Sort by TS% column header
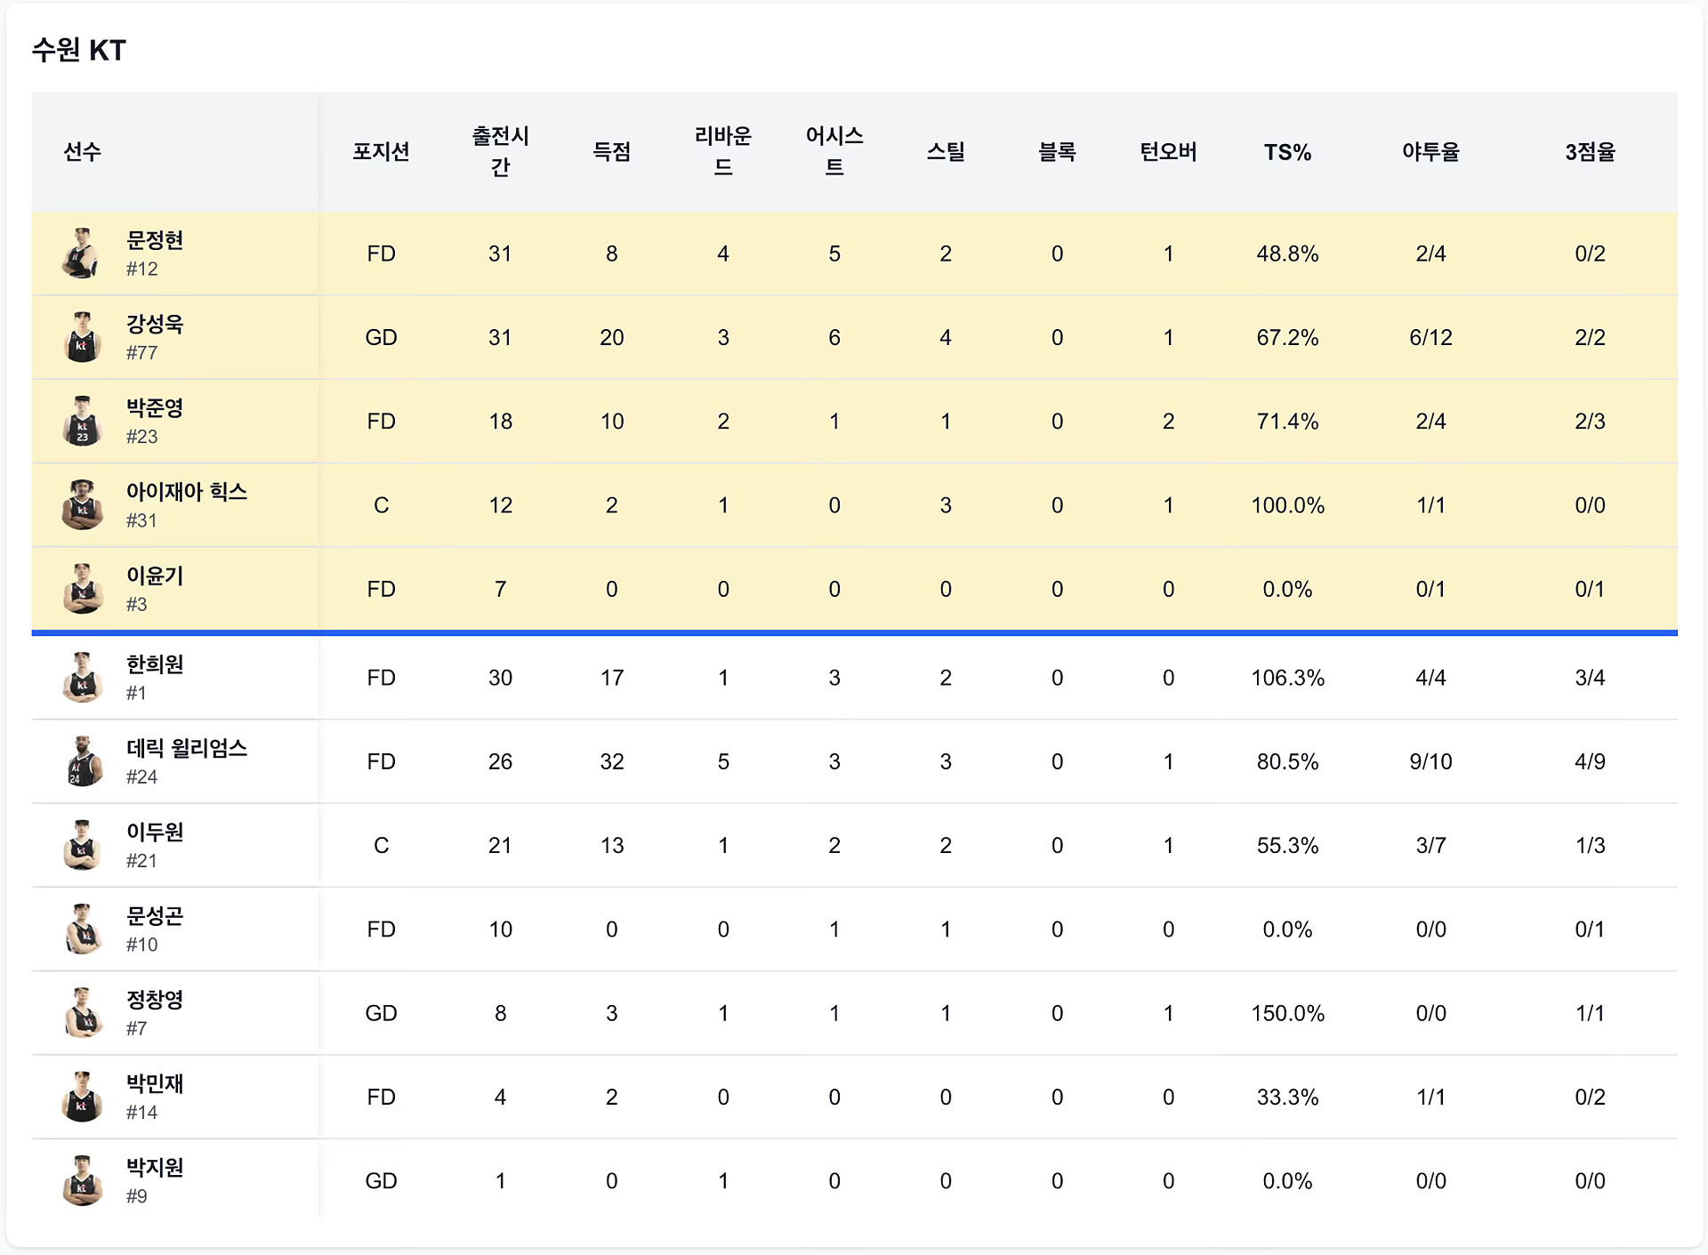 pyautogui.click(x=1287, y=152)
